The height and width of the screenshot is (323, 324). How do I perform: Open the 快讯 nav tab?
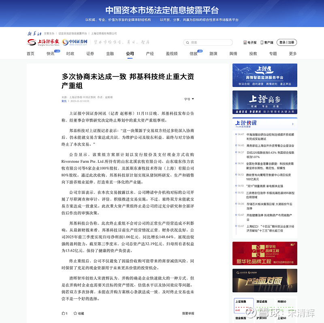point(50,53)
